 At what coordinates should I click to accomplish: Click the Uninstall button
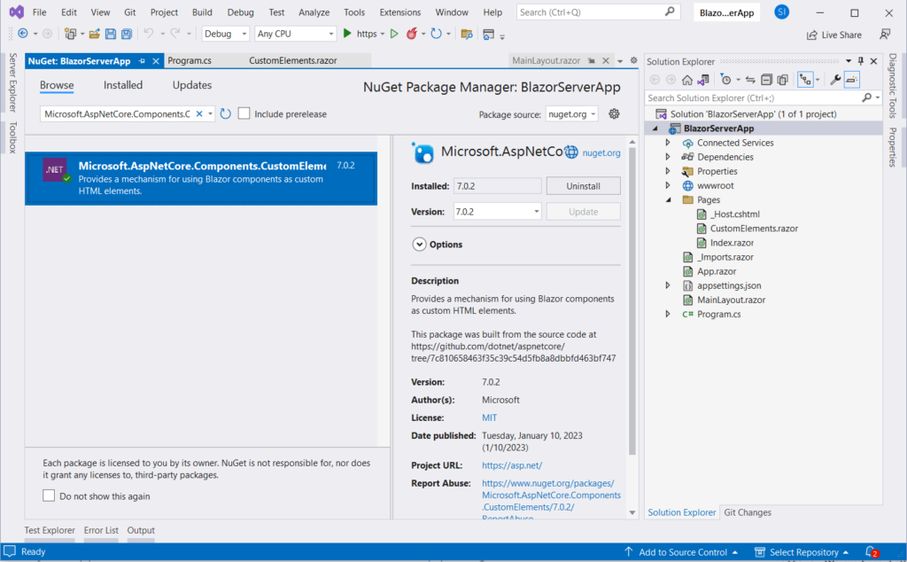[583, 185]
